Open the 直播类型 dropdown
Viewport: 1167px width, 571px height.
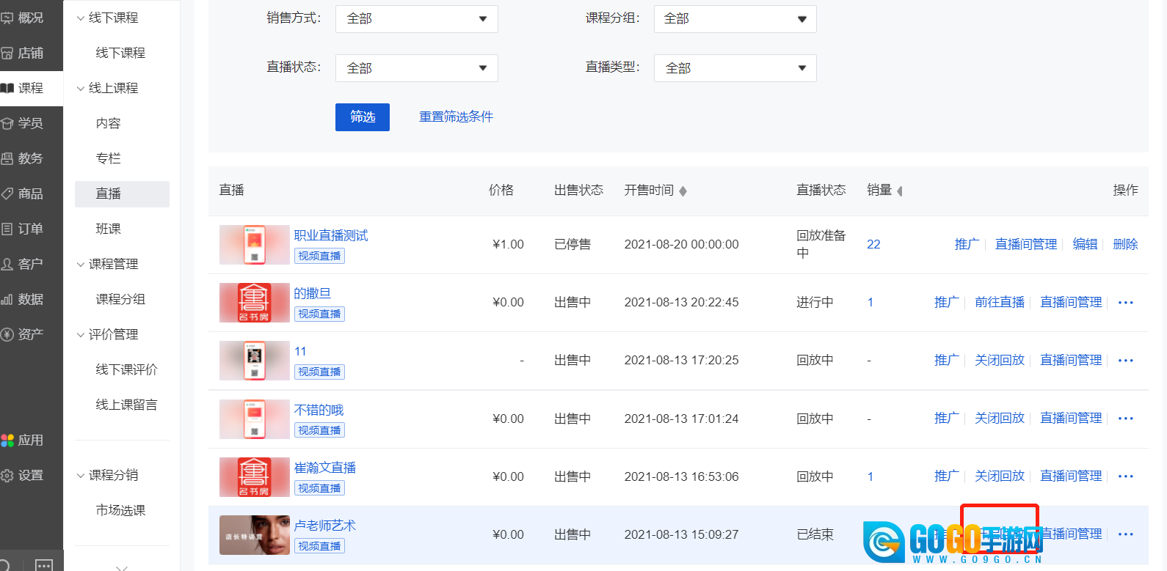735,68
